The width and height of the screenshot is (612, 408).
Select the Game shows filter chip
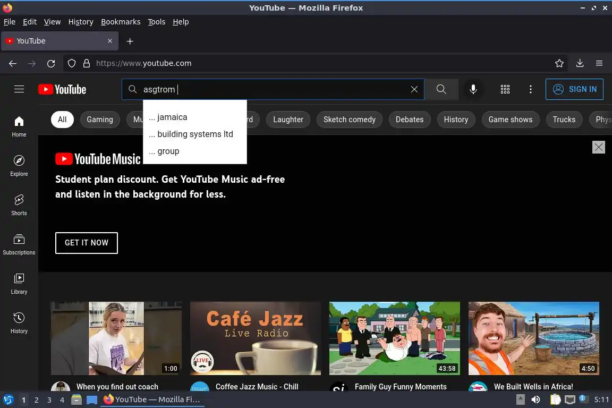[511, 120]
